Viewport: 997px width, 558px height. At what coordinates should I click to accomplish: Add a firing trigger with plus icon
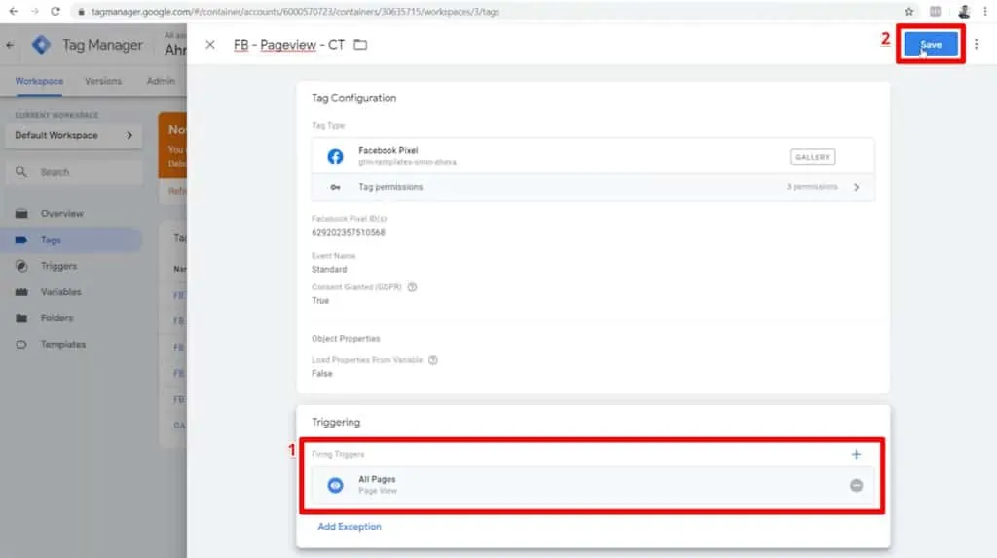[x=856, y=455]
